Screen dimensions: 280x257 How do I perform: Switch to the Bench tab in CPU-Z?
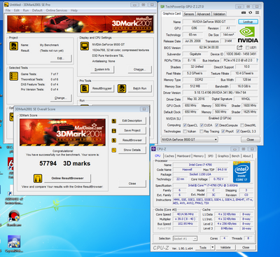(235, 156)
